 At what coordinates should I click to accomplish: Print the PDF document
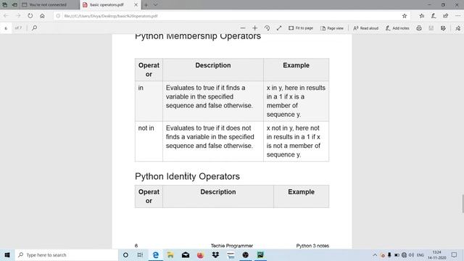(419, 28)
